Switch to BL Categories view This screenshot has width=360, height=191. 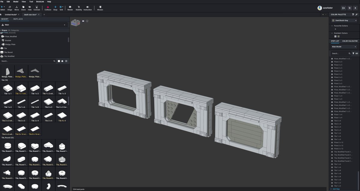pos(13,30)
